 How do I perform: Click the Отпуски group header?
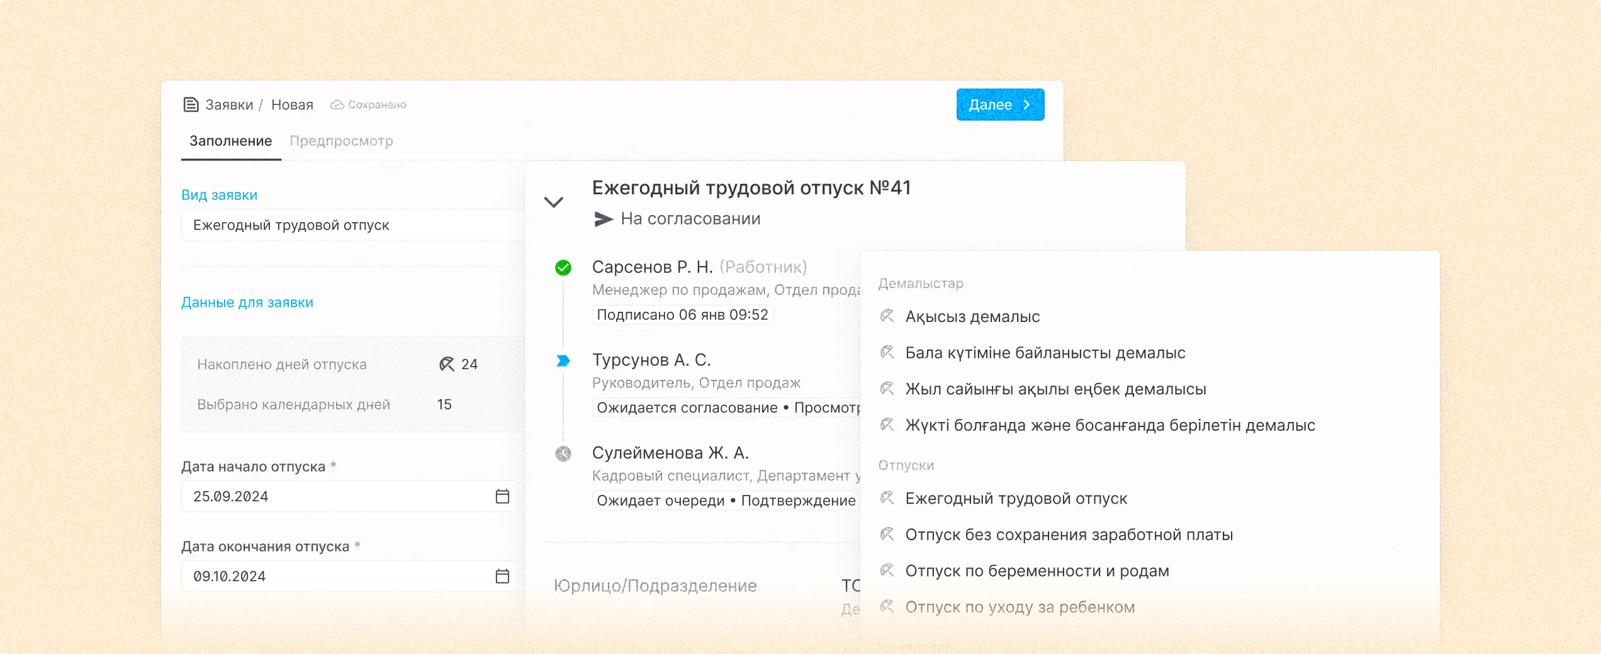tap(906, 465)
